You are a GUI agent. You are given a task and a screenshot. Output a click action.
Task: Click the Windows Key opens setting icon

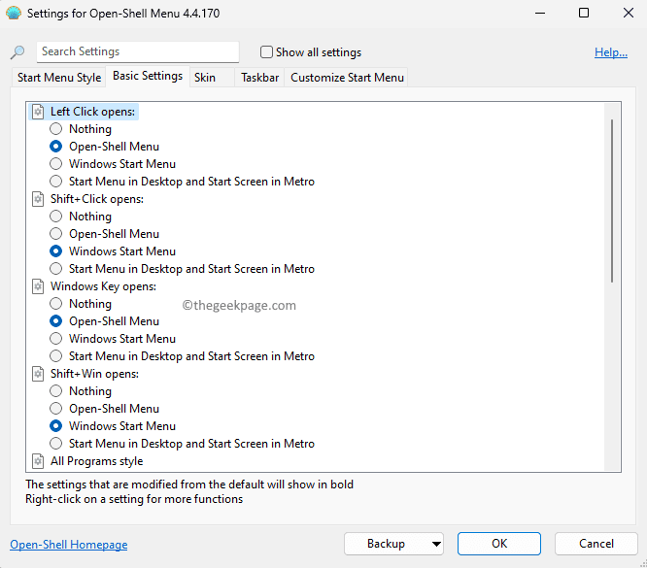(x=38, y=286)
